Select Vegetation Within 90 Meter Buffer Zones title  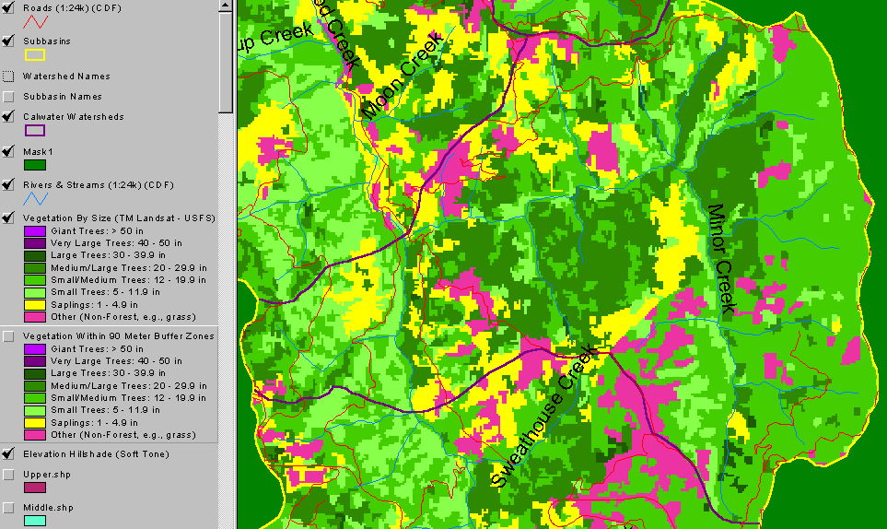pos(118,336)
